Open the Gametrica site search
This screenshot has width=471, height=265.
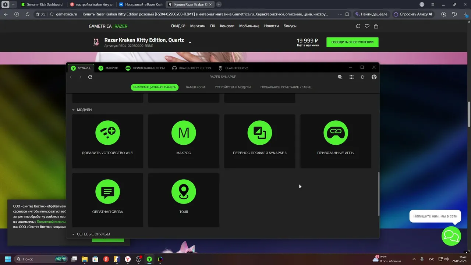coord(358,26)
